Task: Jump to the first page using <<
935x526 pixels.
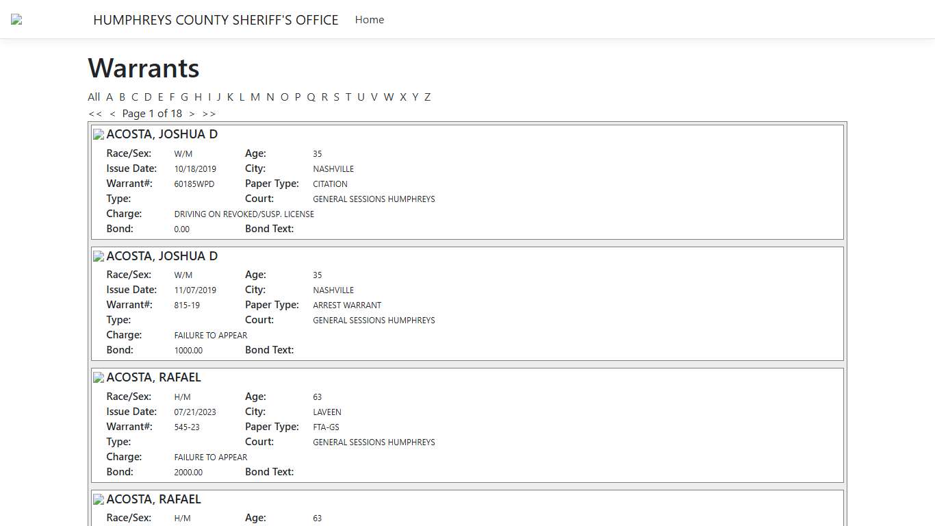Action: click(x=95, y=113)
